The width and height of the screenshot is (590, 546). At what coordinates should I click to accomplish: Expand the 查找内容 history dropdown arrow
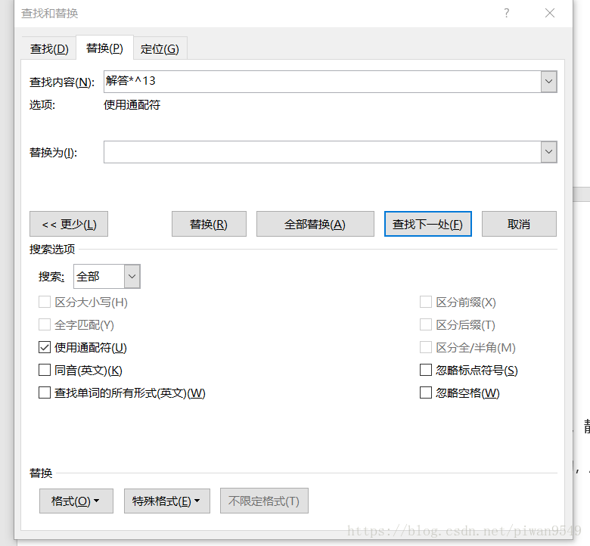tap(549, 82)
